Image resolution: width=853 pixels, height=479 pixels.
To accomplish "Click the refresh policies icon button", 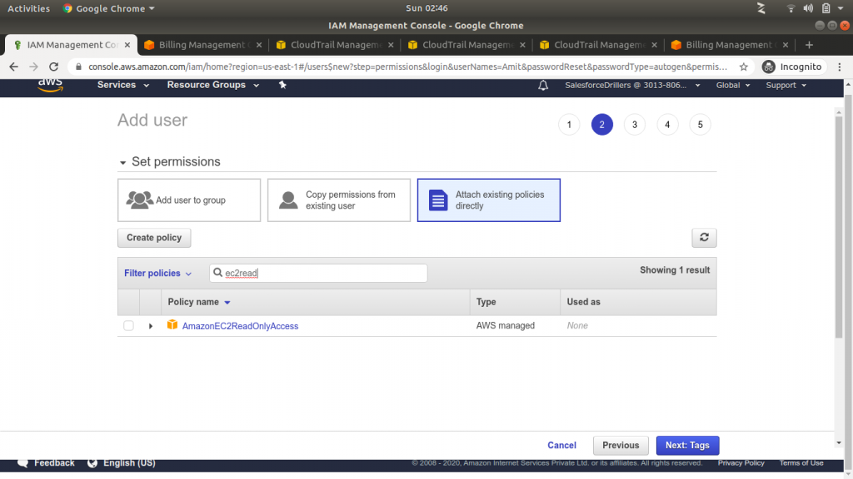I will (x=704, y=237).
